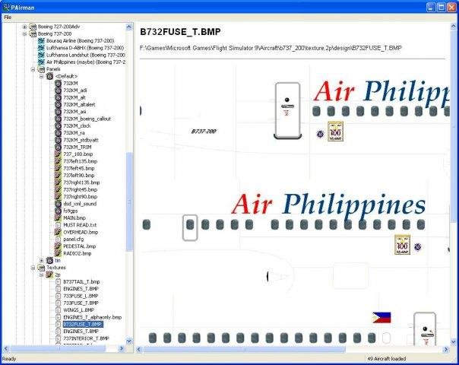This screenshot has width=459, height=365.
Task: Click the document icon beside MUST READ.txt
Action: point(58,225)
